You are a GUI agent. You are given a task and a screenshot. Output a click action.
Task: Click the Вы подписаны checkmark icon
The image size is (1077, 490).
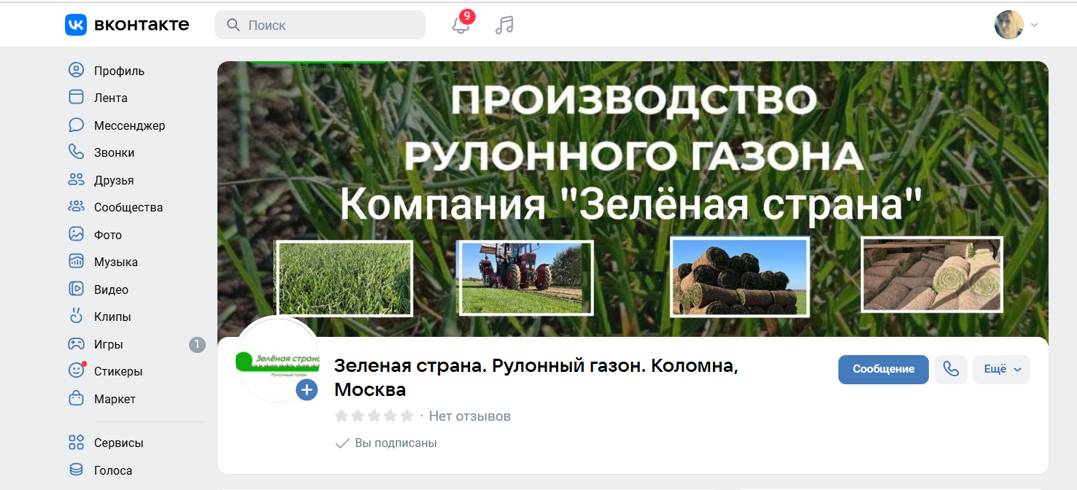click(x=341, y=443)
